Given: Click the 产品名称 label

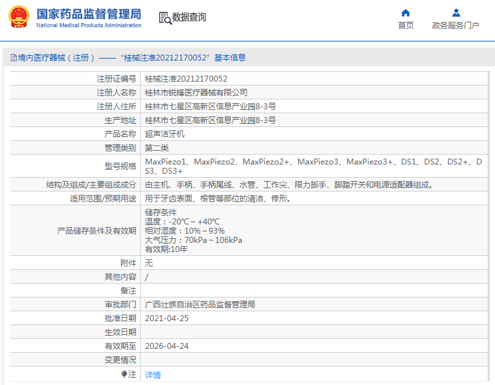Looking at the screenshot, I should tap(120, 134).
